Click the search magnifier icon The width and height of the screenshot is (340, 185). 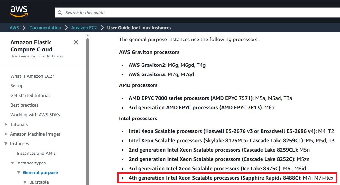click(x=60, y=13)
